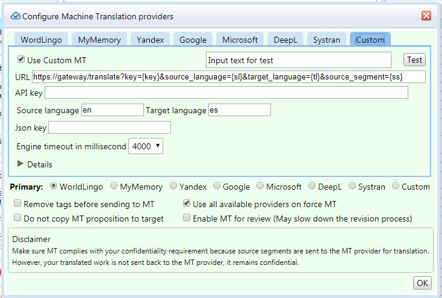Click the cloud icon in dialog title

[x=16, y=16]
